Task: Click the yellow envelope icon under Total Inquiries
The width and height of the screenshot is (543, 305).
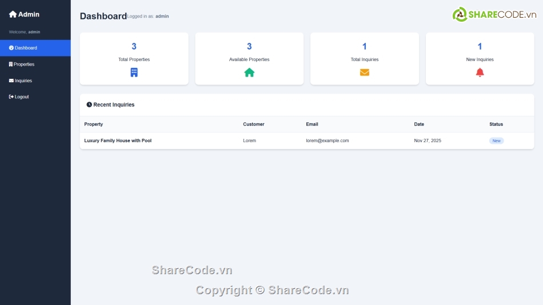Action: [x=365, y=73]
